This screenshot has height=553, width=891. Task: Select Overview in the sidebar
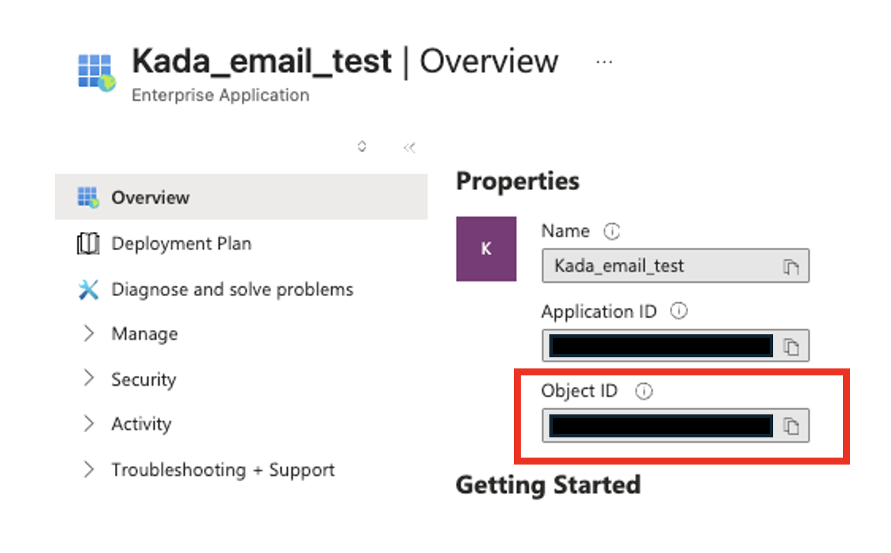click(x=150, y=198)
